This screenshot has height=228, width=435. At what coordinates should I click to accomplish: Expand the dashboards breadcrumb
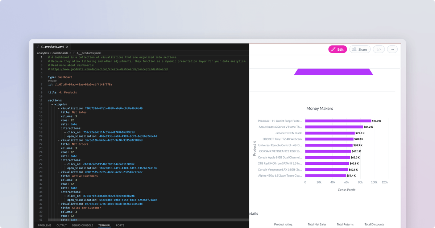pos(61,53)
